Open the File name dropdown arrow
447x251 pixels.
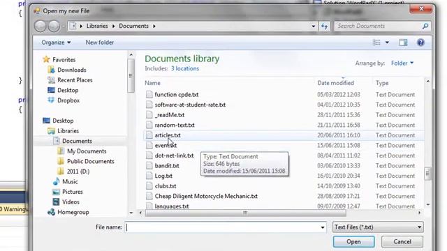[323, 227]
